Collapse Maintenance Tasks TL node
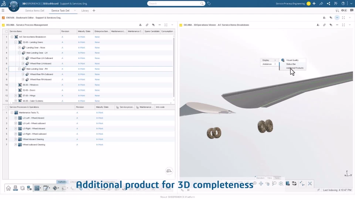 pyautogui.click(x=12, y=113)
